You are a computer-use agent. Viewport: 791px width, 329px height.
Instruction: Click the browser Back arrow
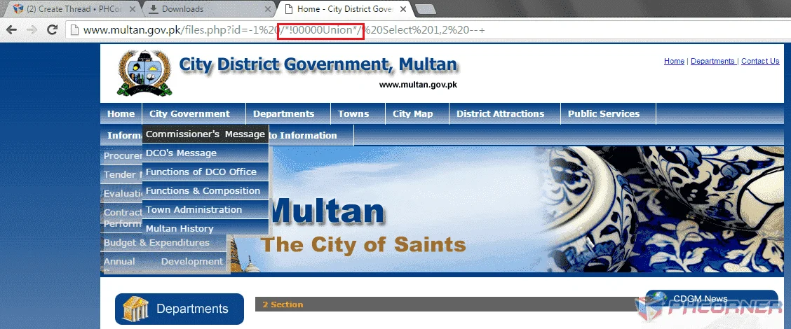pos(11,29)
